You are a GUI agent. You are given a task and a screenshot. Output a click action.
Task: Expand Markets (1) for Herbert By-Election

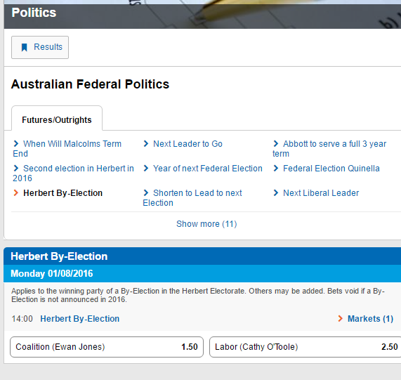[x=370, y=319]
